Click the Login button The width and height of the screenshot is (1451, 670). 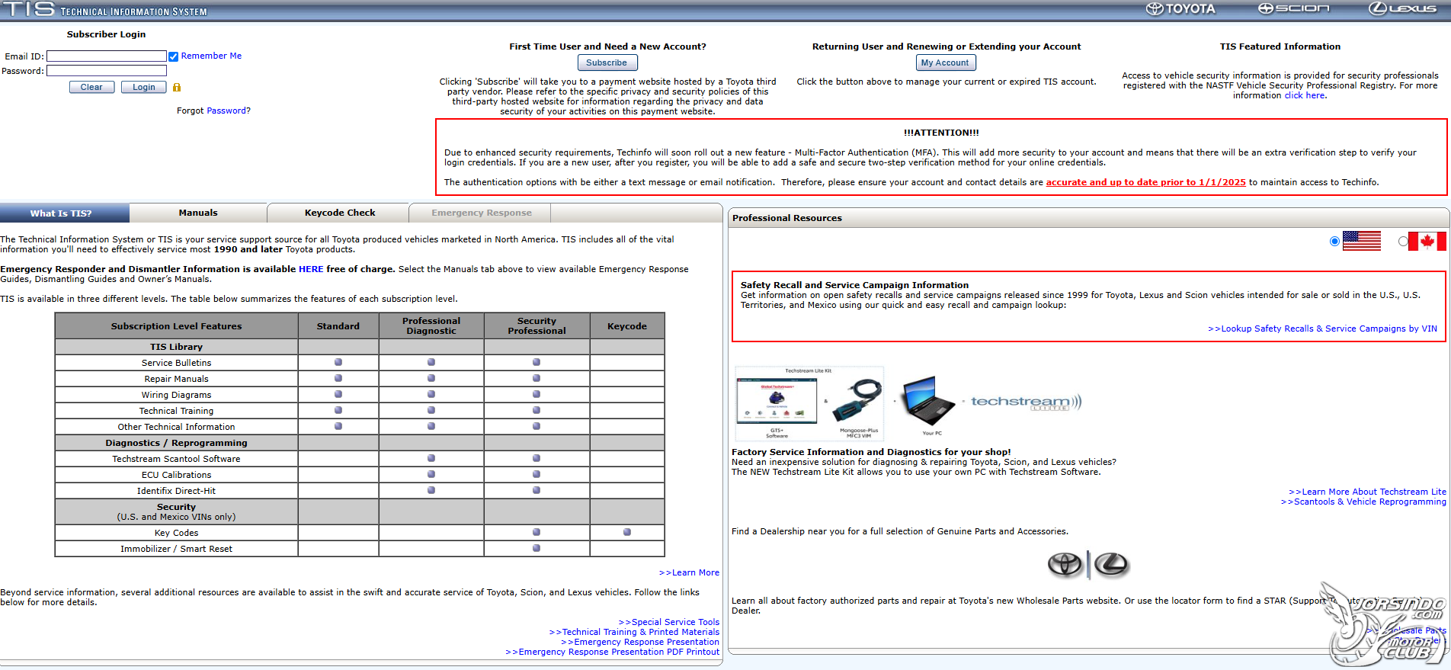(144, 88)
